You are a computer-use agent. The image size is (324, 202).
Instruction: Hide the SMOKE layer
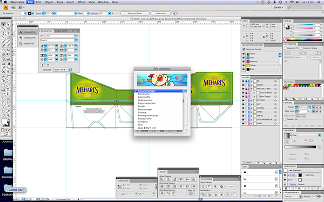click(243, 116)
